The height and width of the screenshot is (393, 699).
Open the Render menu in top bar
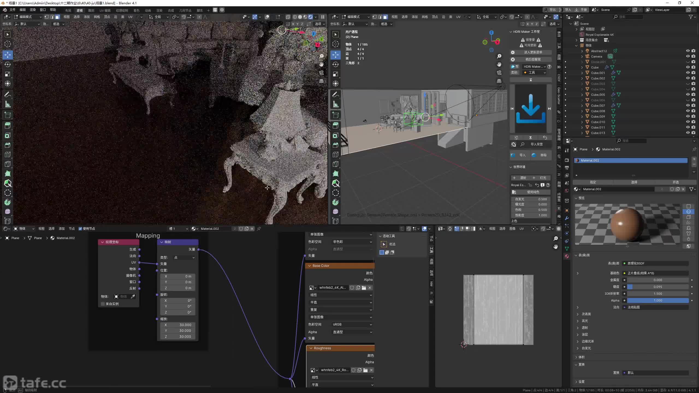pos(33,10)
